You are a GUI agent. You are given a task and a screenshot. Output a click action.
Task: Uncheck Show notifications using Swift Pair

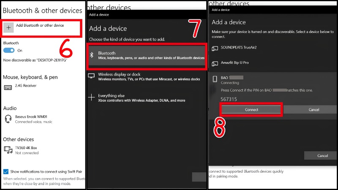tap(6, 171)
